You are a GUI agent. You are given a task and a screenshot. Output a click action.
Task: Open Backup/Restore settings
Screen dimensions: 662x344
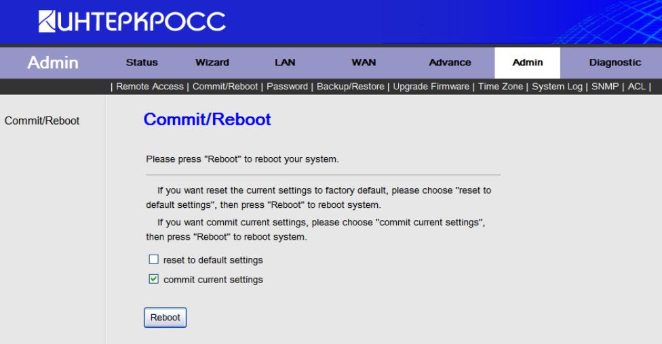(x=348, y=86)
